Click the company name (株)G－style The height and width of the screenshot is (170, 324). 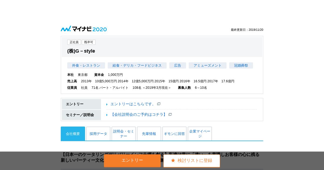(81, 51)
